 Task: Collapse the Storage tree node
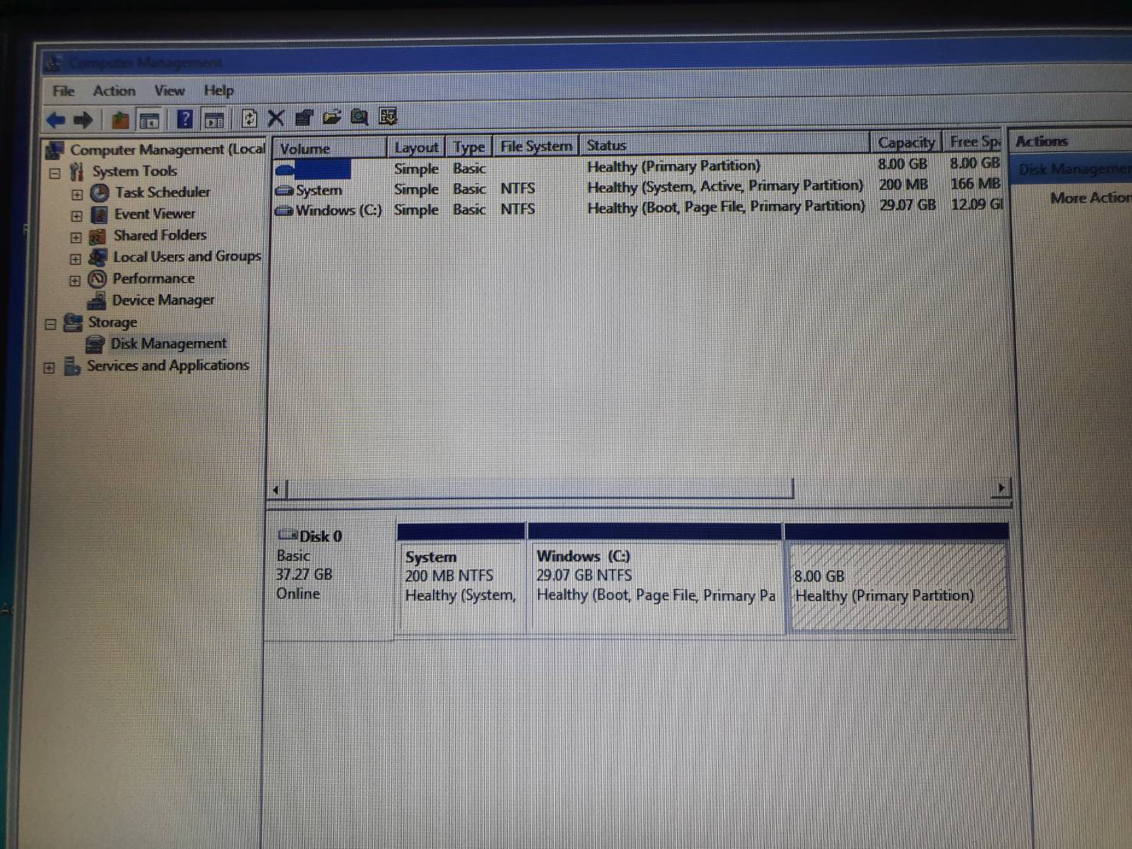pyautogui.click(x=51, y=324)
